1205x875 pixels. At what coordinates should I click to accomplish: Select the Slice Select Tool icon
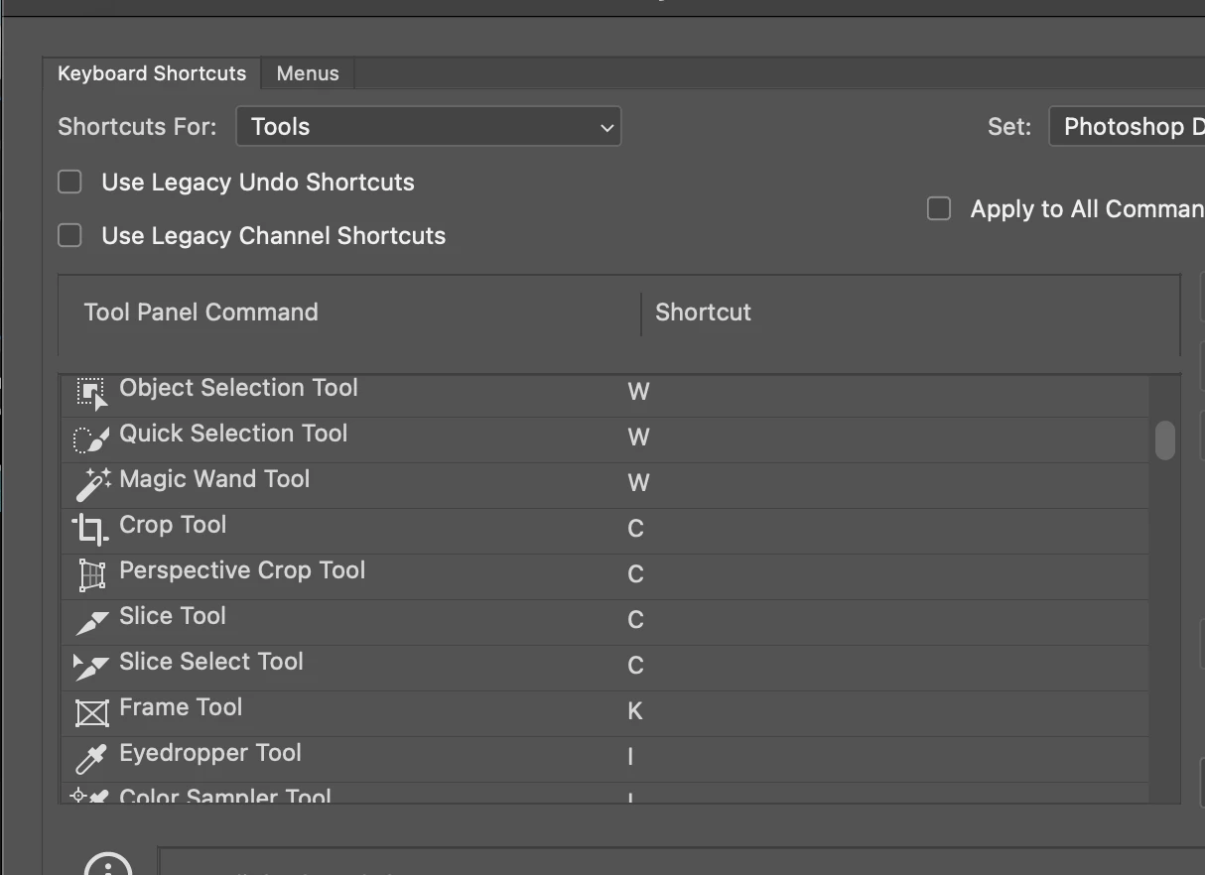point(91,667)
